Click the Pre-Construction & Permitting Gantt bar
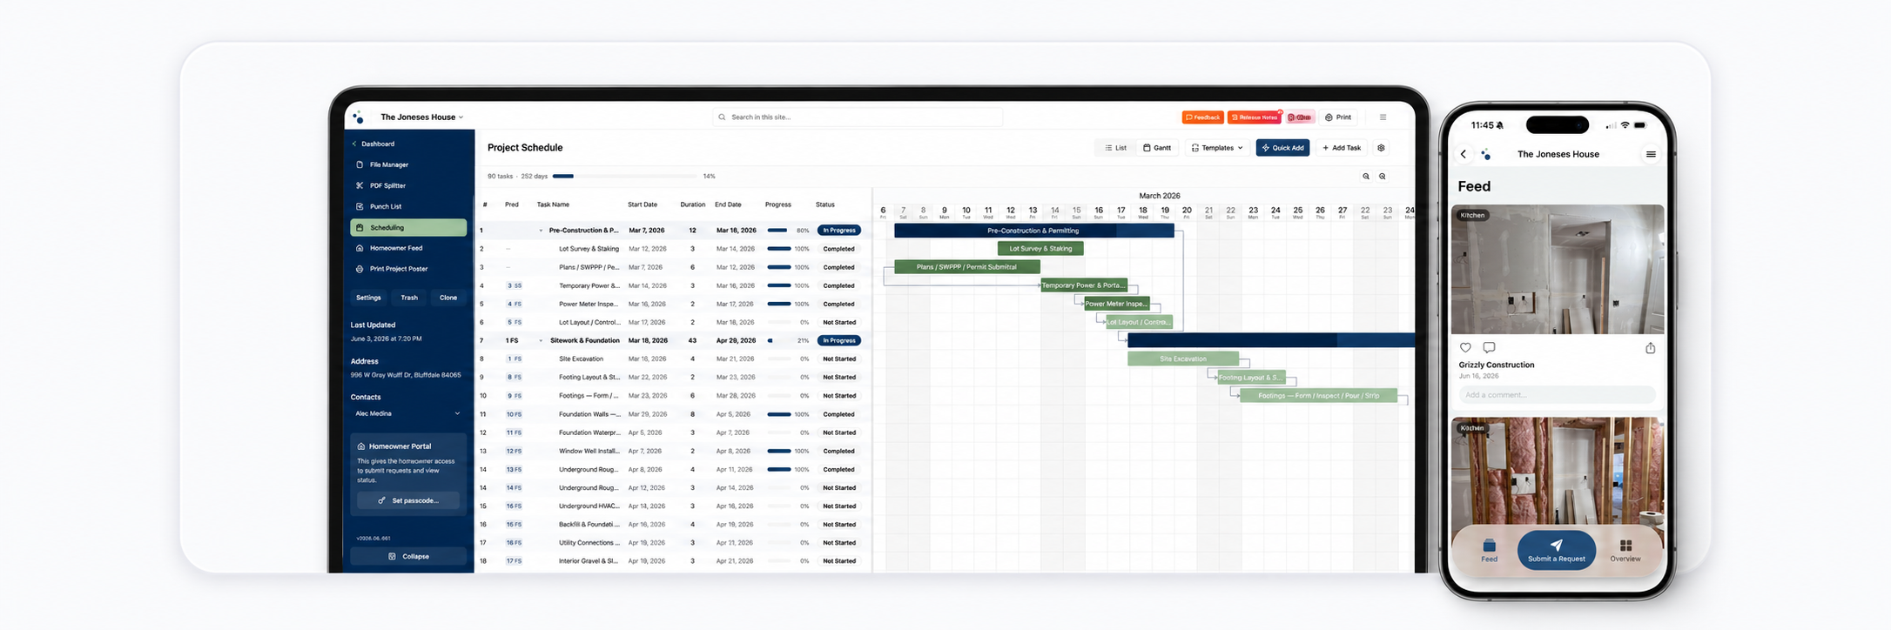The width and height of the screenshot is (1891, 630). point(1033,231)
